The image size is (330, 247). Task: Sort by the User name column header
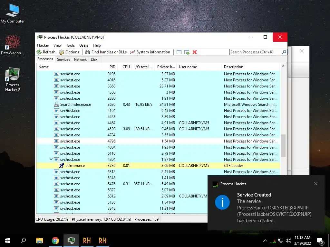tap(199, 67)
